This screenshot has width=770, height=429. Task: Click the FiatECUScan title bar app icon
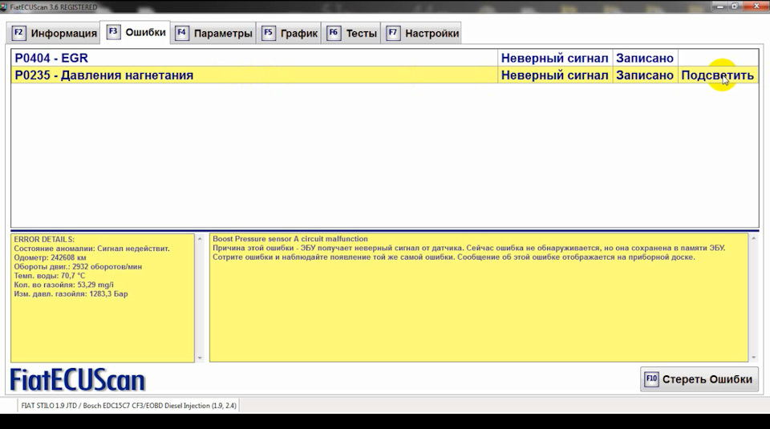[4, 7]
